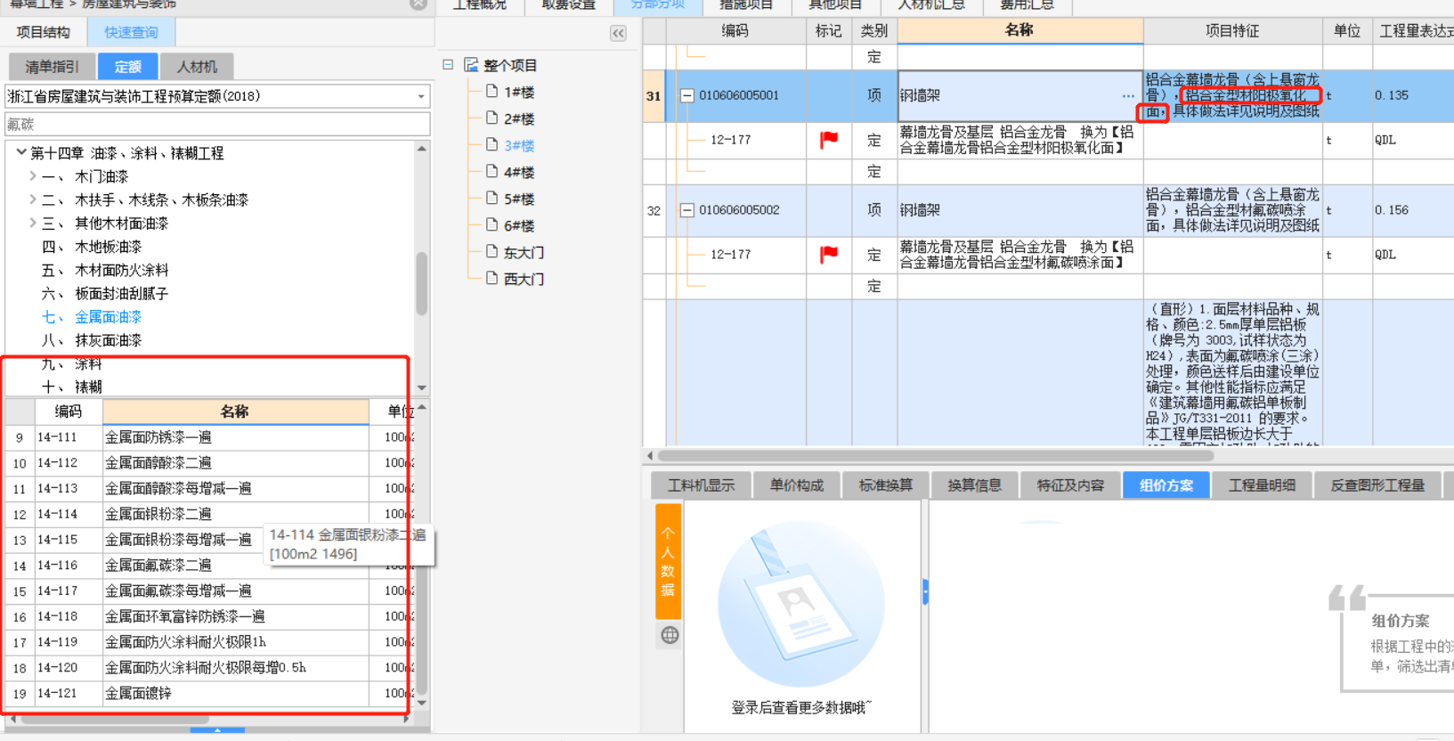Select the 定额 tab
This screenshot has height=741, width=1454.
pyautogui.click(x=127, y=67)
